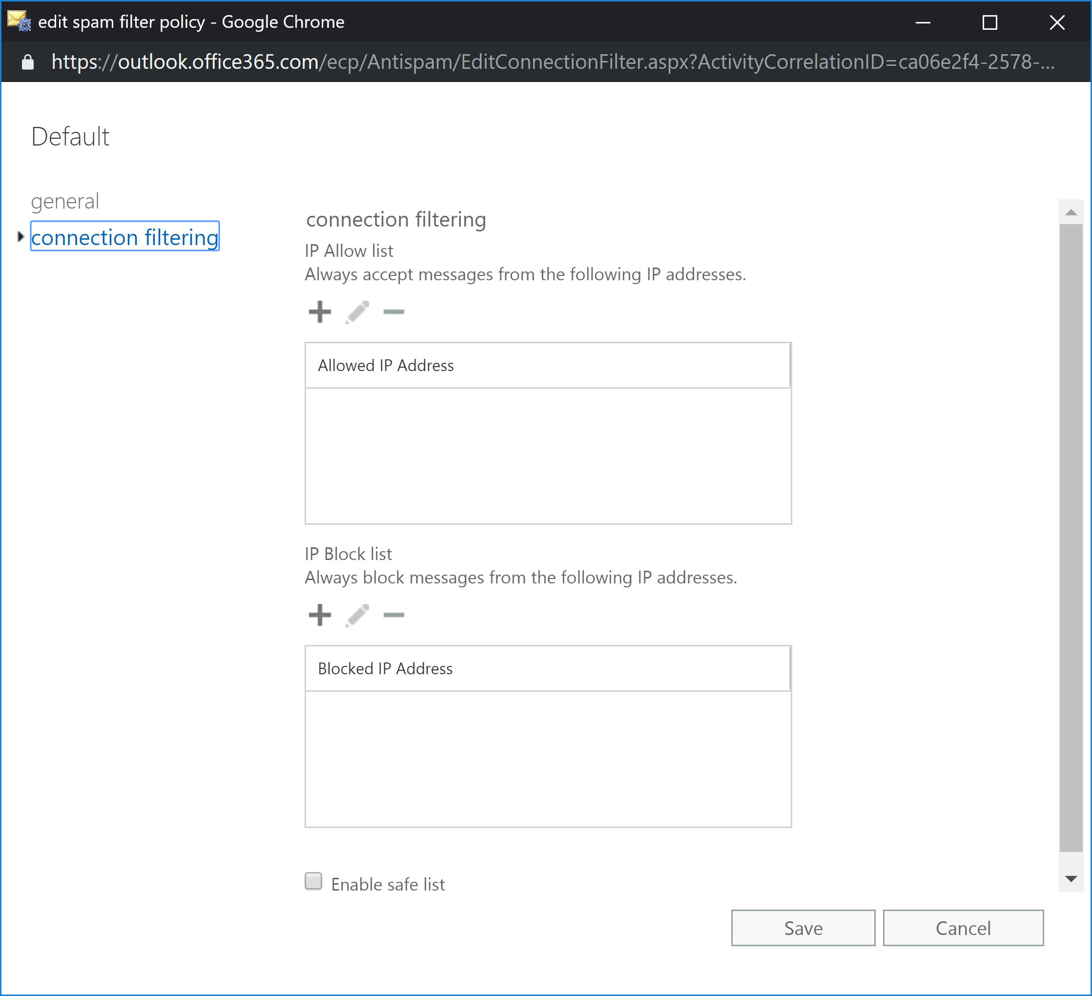This screenshot has height=996, width=1092.
Task: Remove selected entry from IP Allow list
Action: pyautogui.click(x=394, y=311)
